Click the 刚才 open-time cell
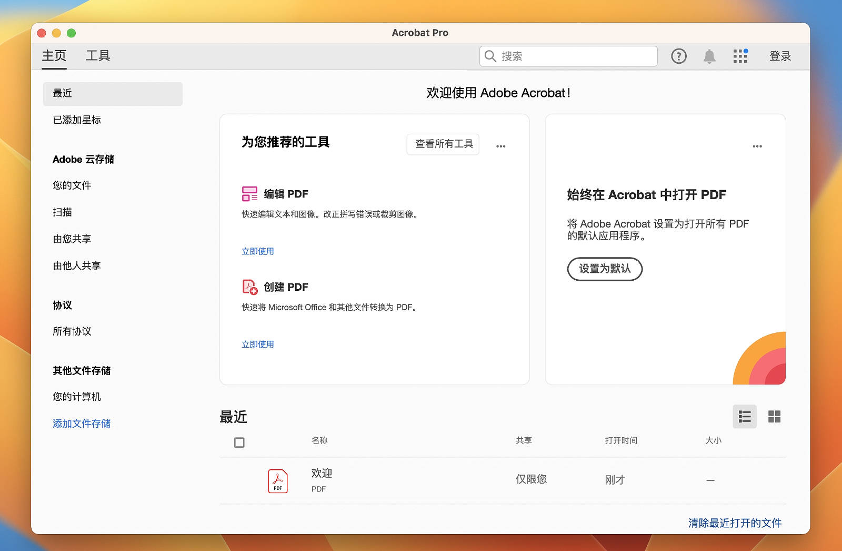The height and width of the screenshot is (551, 842). tap(615, 480)
